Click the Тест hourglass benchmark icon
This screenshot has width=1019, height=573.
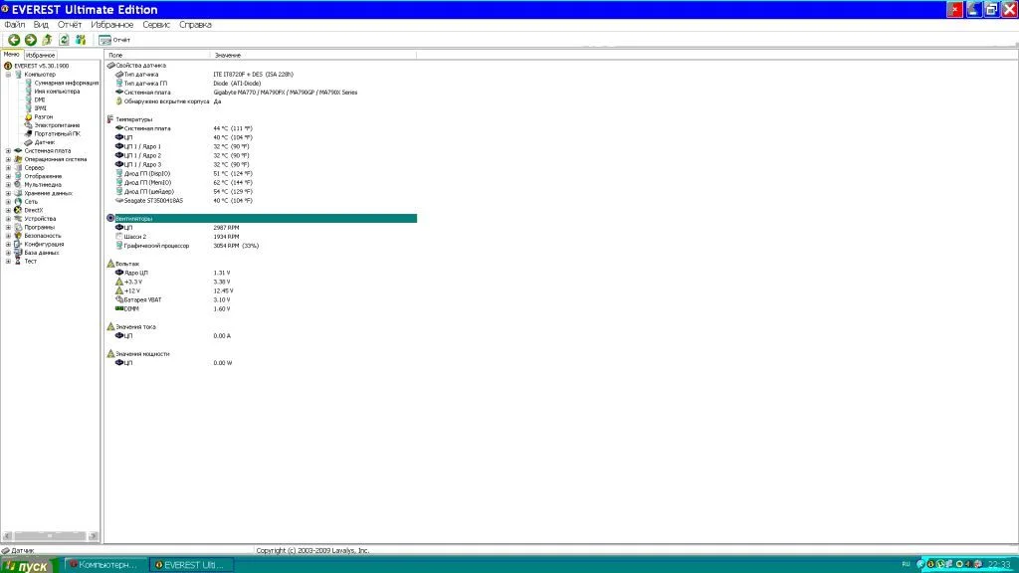(x=18, y=262)
